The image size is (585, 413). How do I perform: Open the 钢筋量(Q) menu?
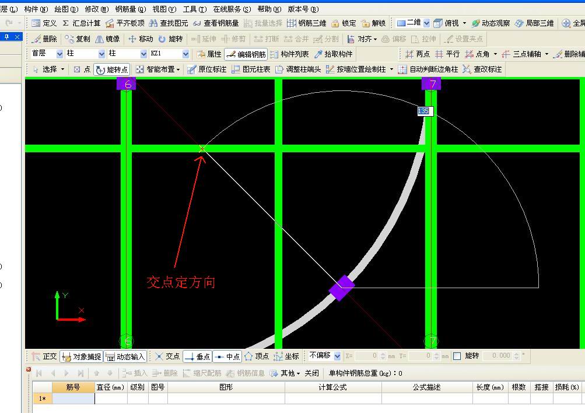pos(130,9)
